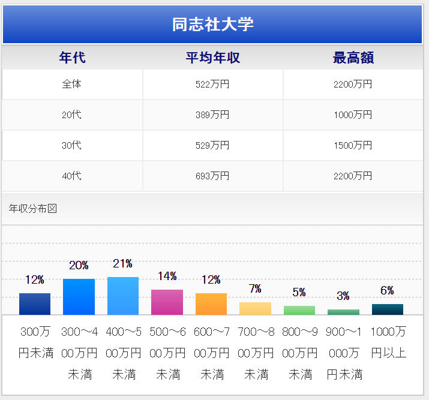Click the dark teal 1000万円以上 bar
429x400 pixels.
pos(388,309)
